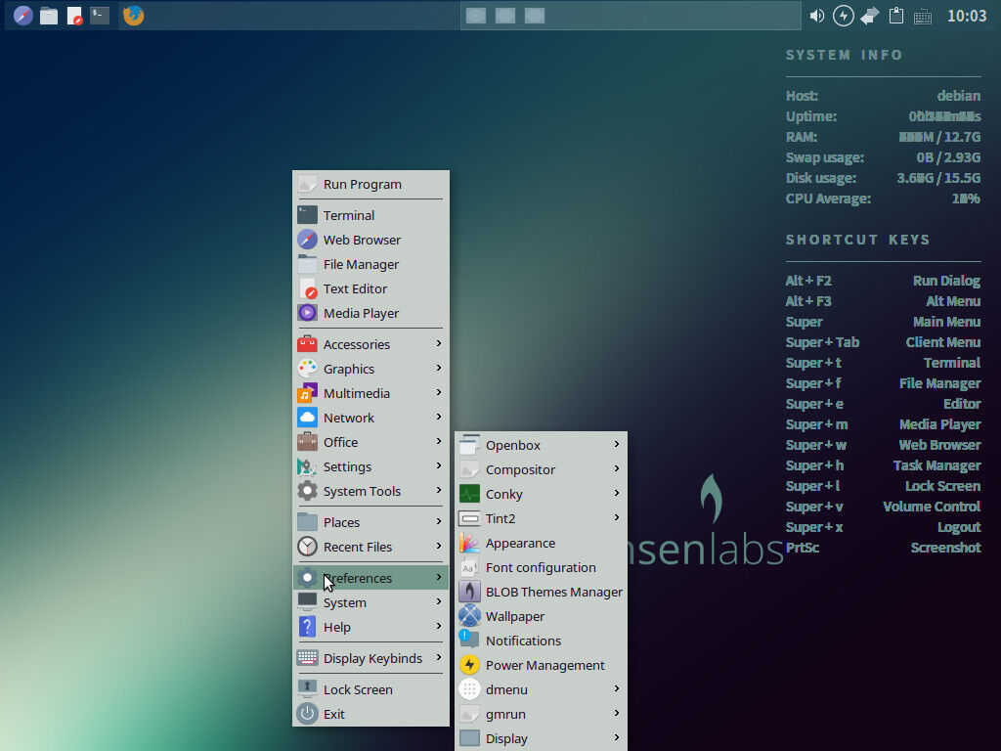Click the dmenu dotted circle icon
Viewport: 1001px width, 751px height.
pos(469,689)
